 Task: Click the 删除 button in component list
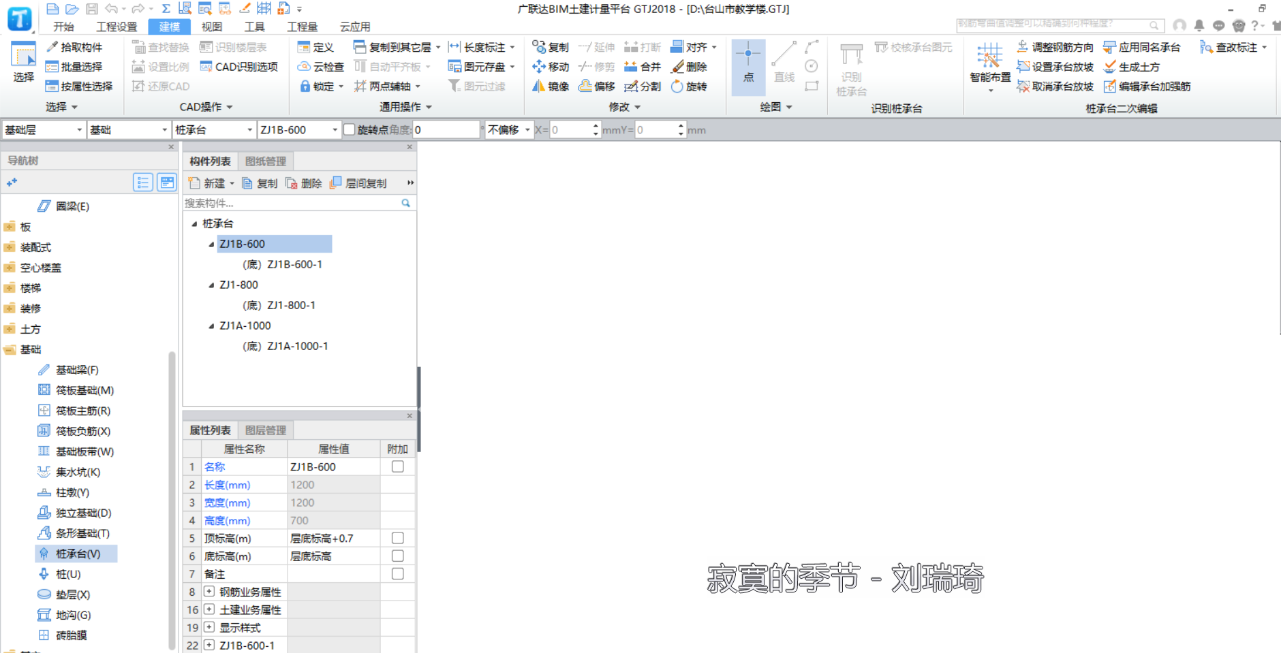304,183
